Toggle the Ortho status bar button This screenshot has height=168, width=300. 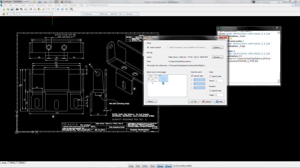pyautogui.click(x=145, y=166)
